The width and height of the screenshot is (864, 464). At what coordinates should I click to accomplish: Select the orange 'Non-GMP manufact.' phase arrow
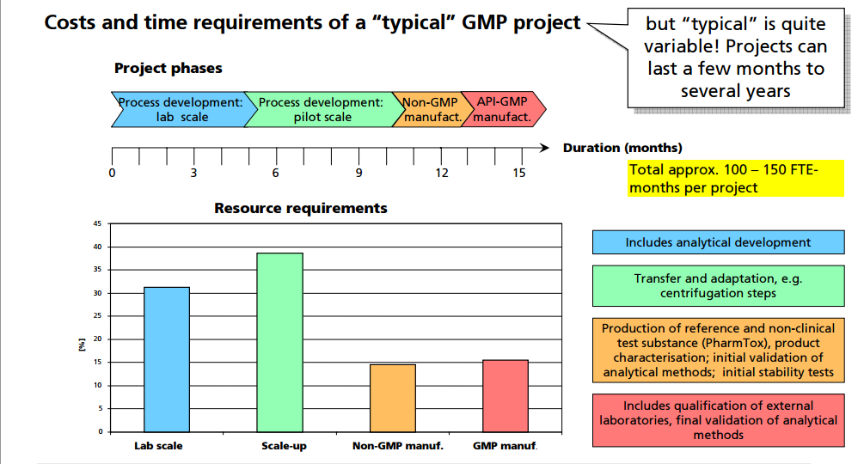[x=432, y=109]
